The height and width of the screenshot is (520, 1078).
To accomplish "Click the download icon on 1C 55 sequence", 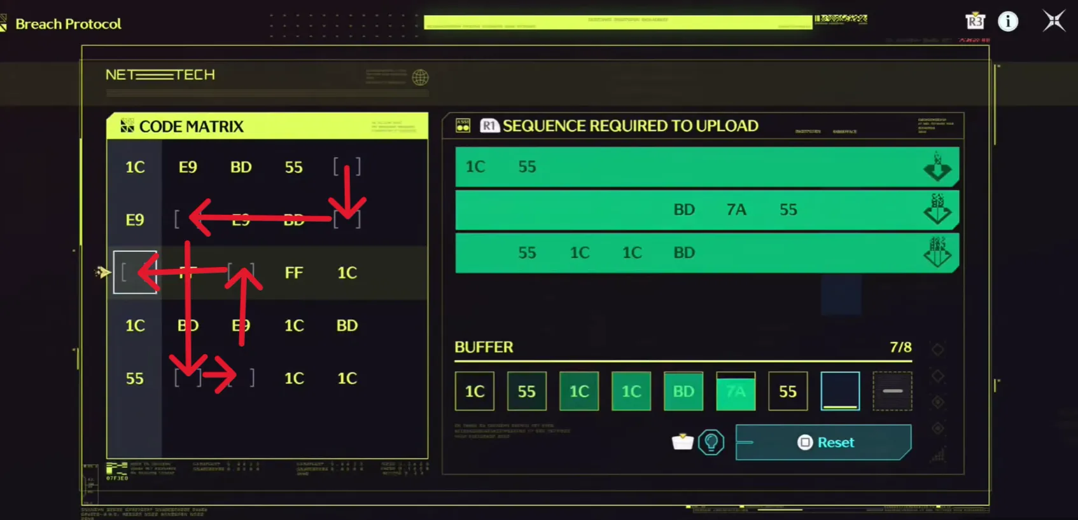I will click(x=937, y=167).
